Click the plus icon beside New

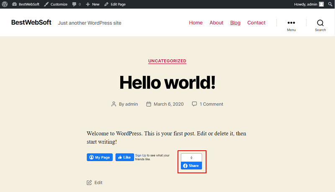tap(88, 4)
